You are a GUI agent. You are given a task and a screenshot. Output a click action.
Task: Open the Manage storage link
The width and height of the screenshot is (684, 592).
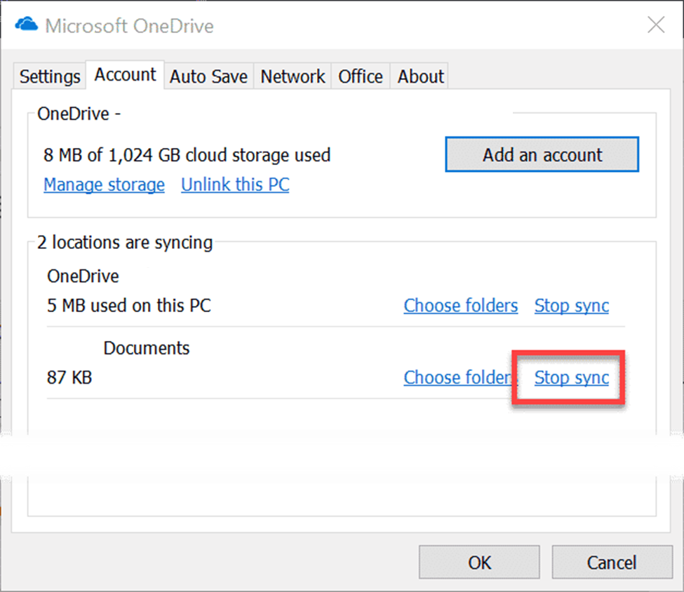104,184
